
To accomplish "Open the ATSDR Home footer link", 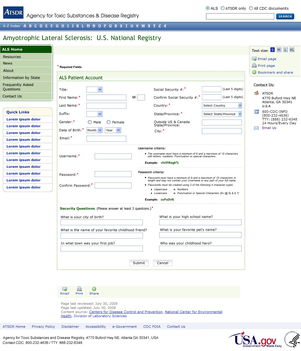I will click(x=14, y=327).
